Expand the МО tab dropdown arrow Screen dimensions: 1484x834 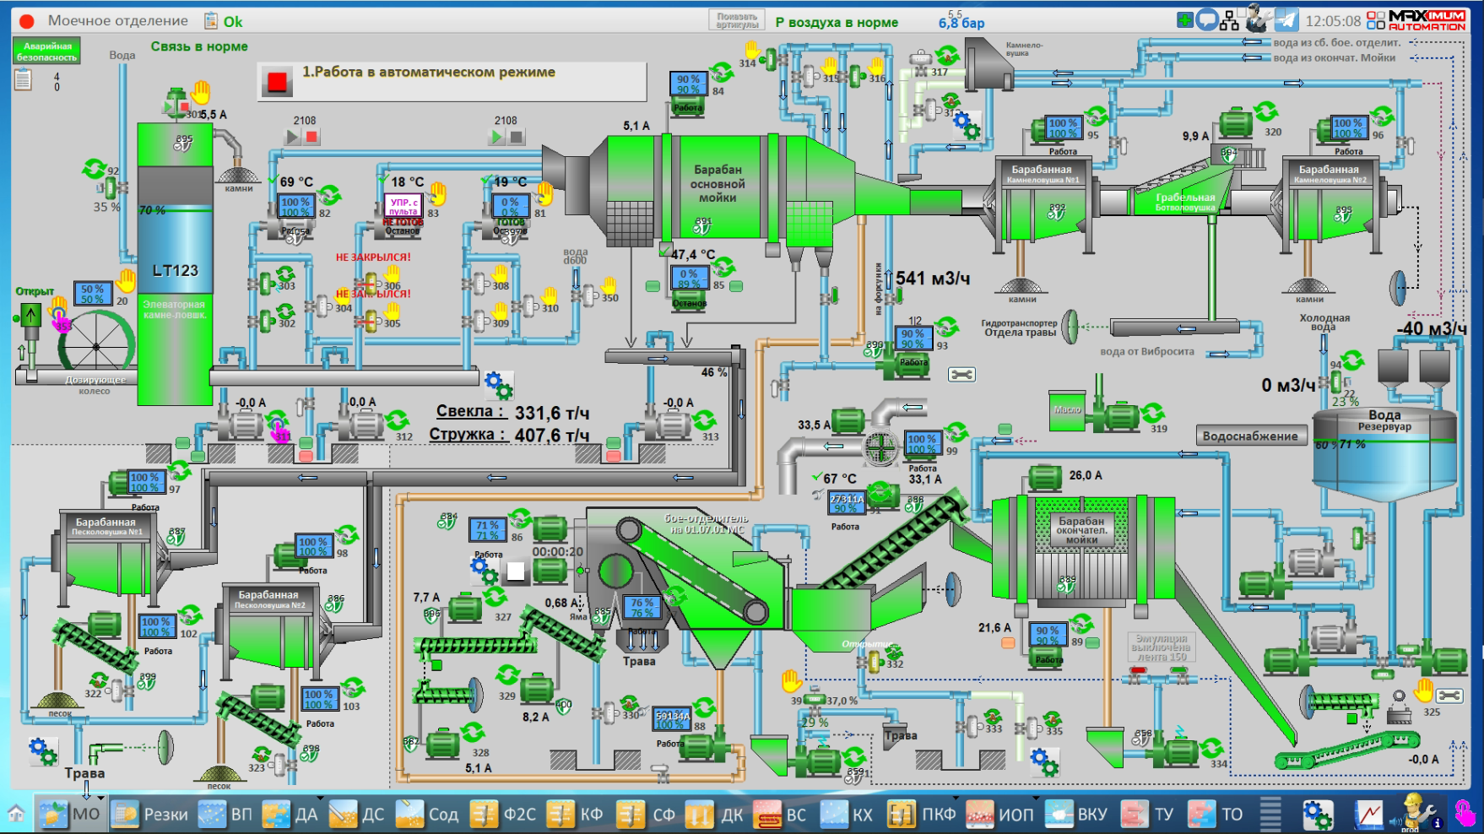[x=100, y=798]
